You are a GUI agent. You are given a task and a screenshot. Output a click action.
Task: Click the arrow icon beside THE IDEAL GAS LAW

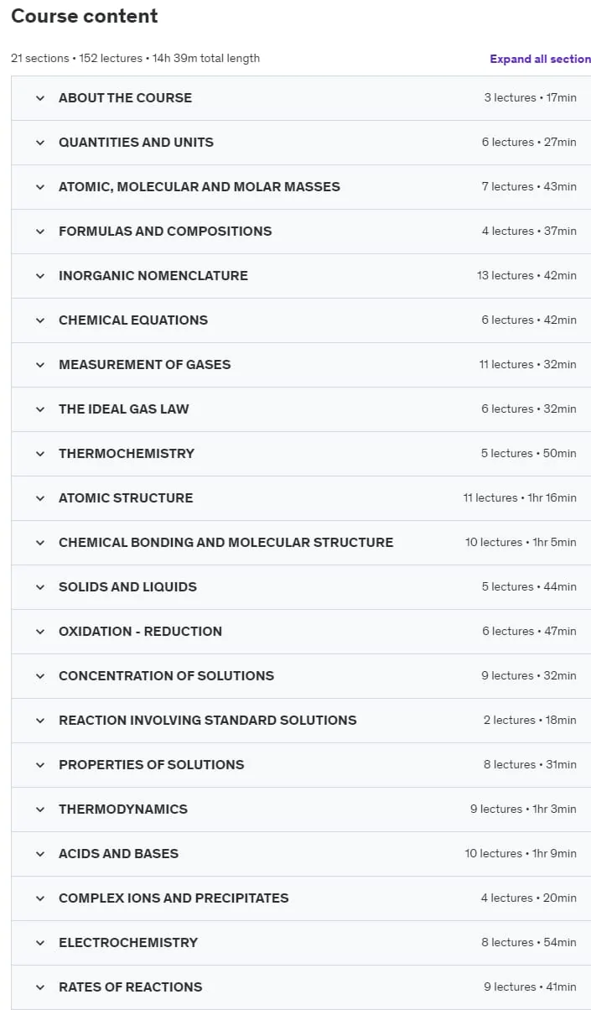[x=39, y=409]
